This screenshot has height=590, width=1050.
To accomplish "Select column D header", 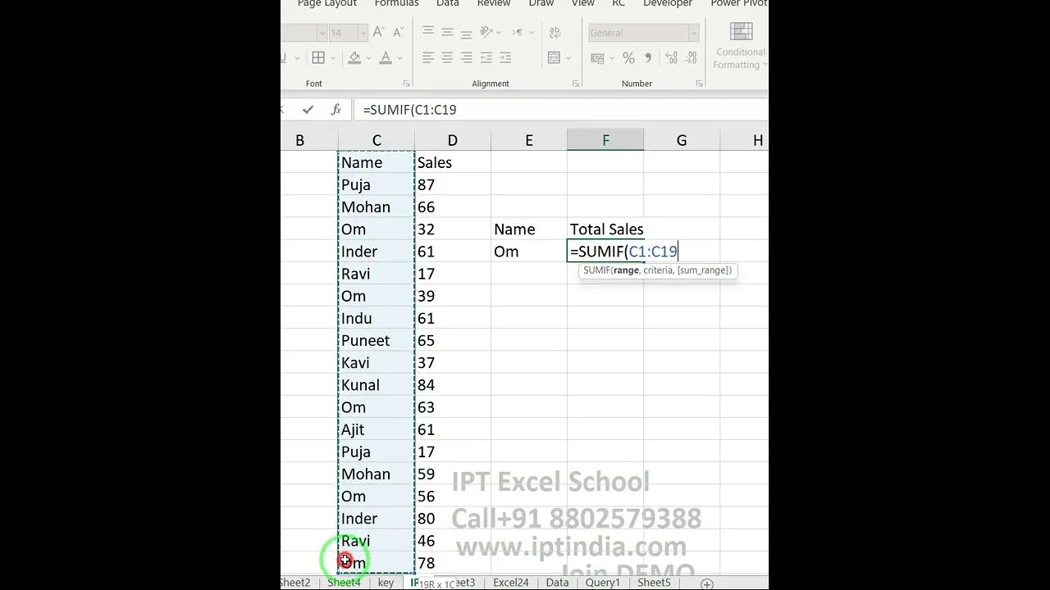I will (453, 140).
